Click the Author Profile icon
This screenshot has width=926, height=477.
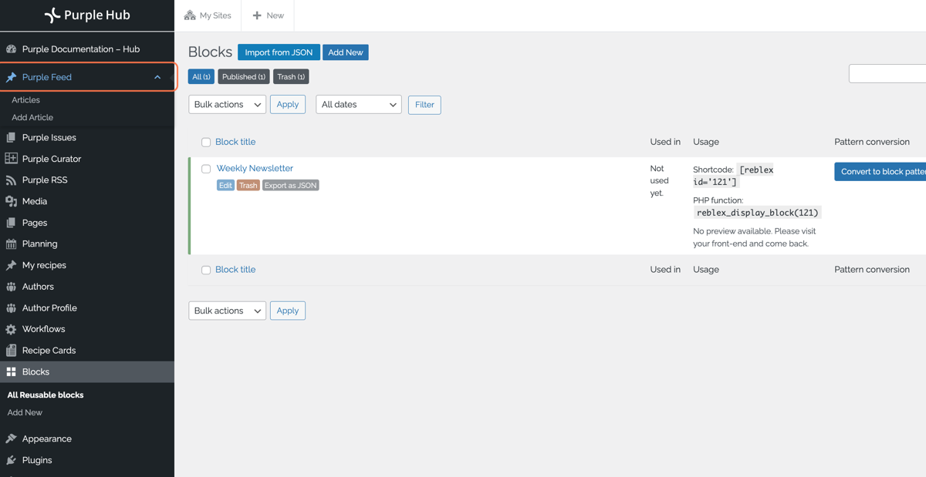point(11,307)
